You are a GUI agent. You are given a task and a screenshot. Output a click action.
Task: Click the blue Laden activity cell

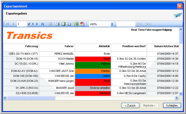(x=93, y=76)
